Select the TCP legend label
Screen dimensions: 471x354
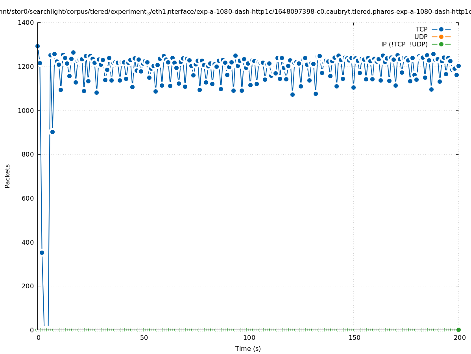point(421,29)
